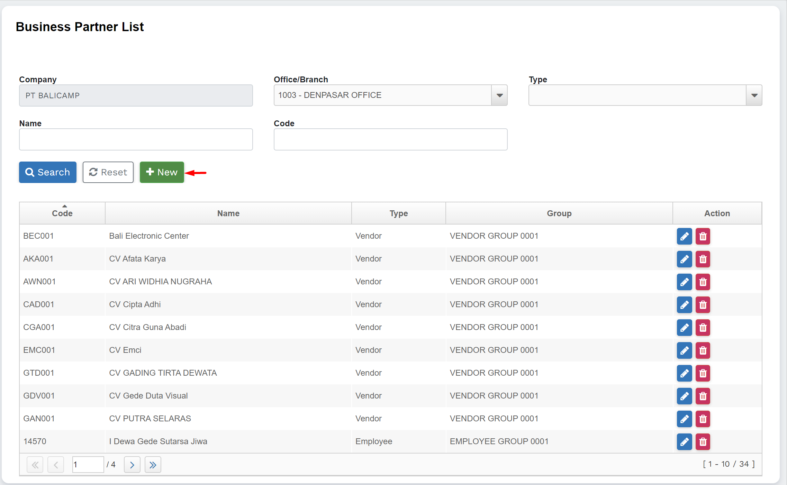Open the Office/Branch dropdown
The height and width of the screenshot is (485, 787).
tap(499, 95)
